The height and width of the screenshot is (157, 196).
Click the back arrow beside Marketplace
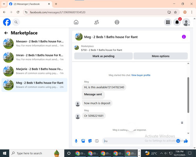click(x=6, y=33)
